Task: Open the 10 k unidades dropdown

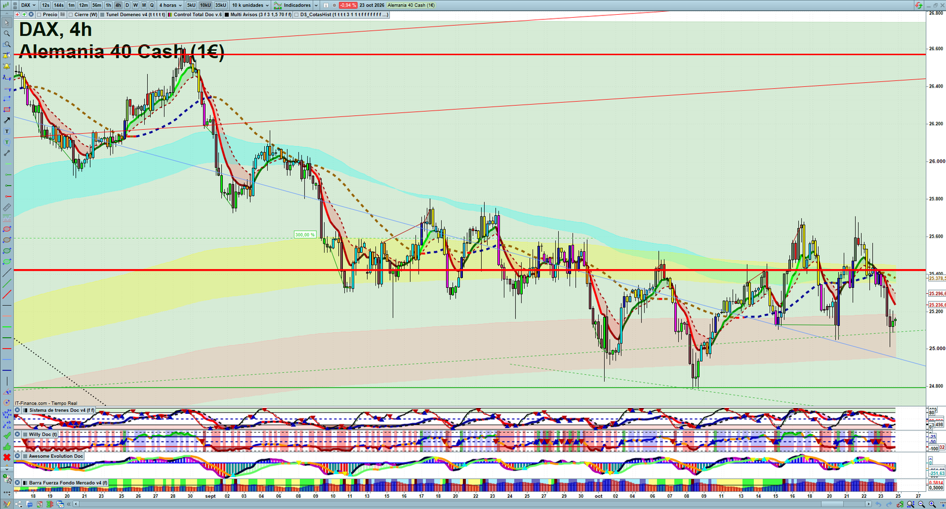Action: coord(250,5)
